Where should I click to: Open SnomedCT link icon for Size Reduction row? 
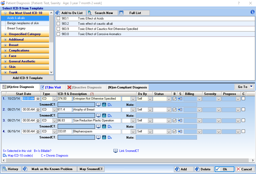98,126
